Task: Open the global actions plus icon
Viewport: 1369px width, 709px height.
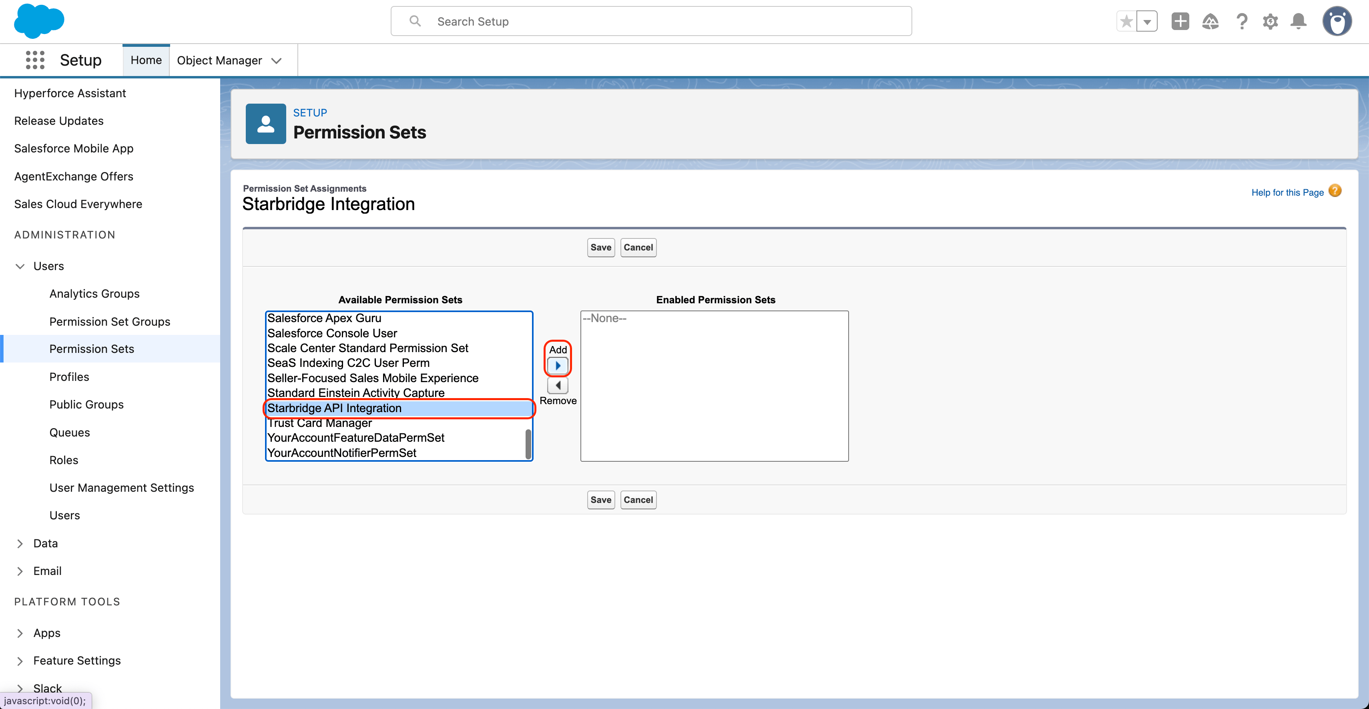Action: [1180, 21]
